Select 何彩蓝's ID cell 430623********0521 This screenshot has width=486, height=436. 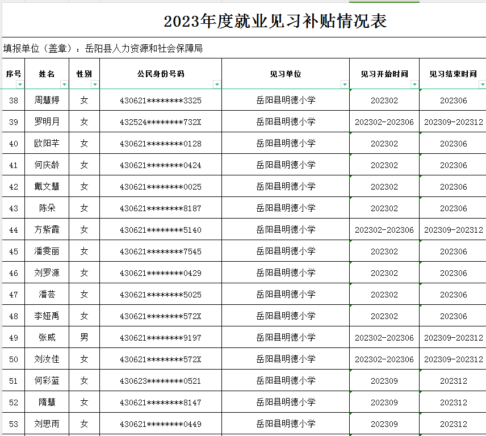tap(161, 381)
